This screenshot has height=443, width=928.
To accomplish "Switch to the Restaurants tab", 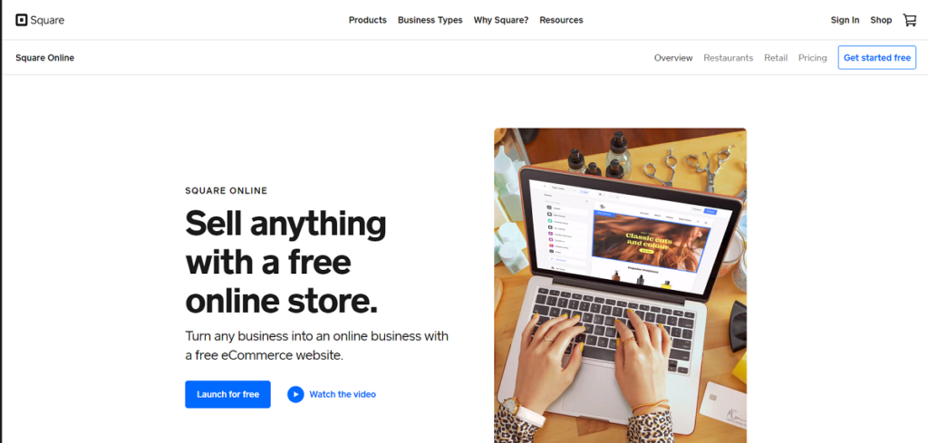I will pyautogui.click(x=728, y=58).
